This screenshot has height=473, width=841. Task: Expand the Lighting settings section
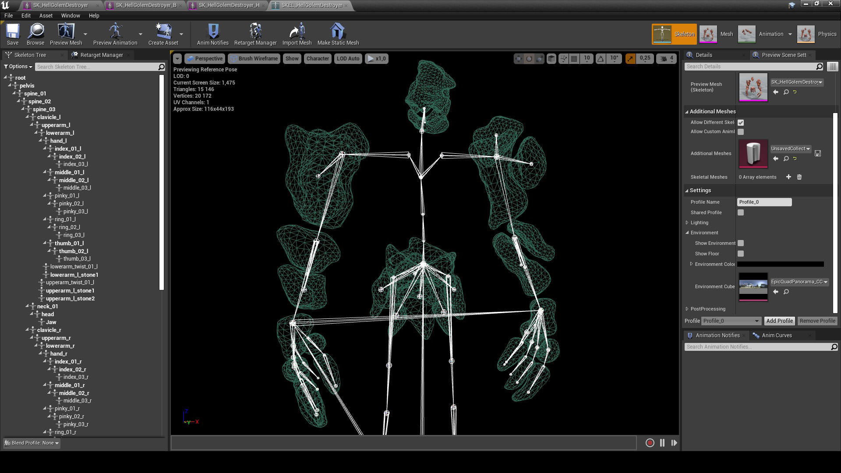(687, 222)
